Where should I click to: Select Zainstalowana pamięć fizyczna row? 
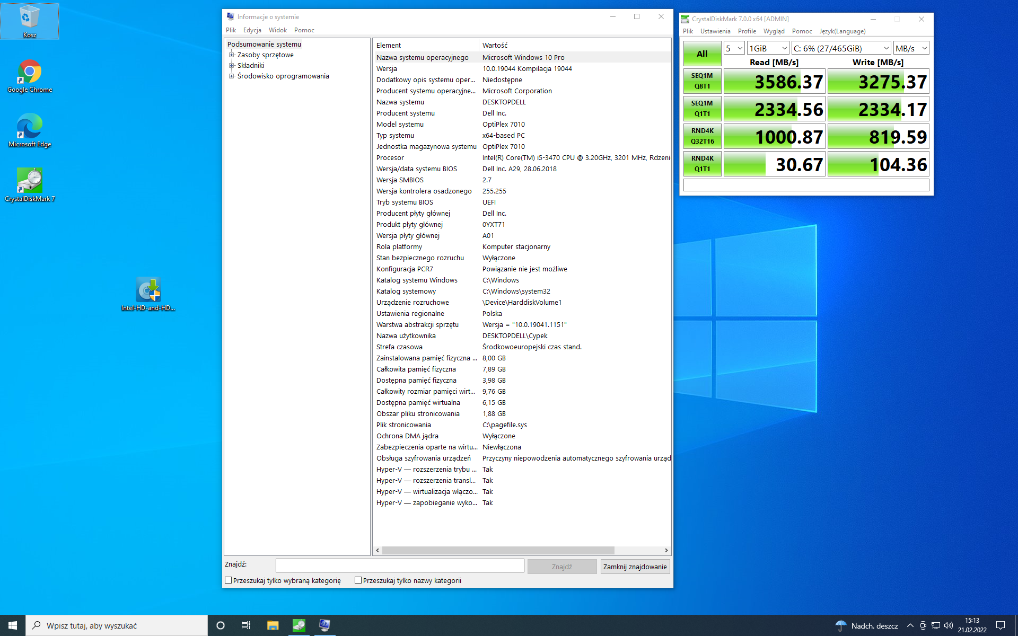point(522,358)
